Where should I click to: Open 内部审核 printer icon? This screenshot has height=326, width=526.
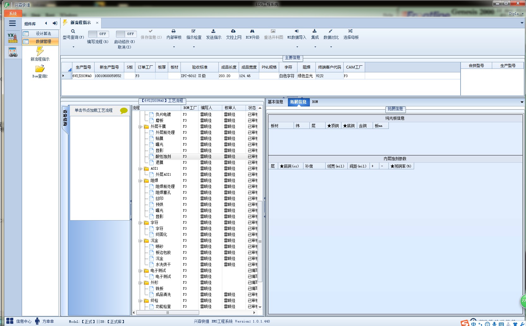tap(174, 31)
